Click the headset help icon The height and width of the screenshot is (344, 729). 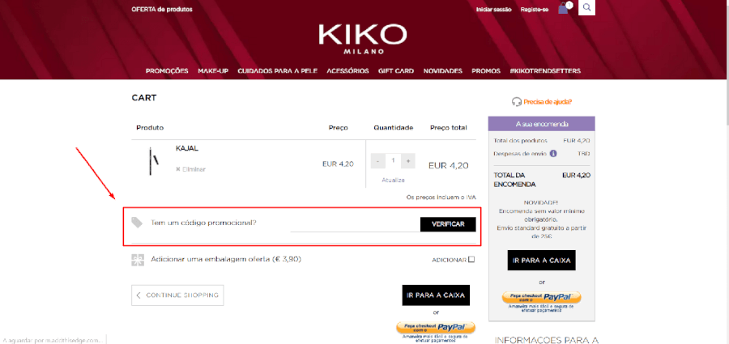coord(516,101)
